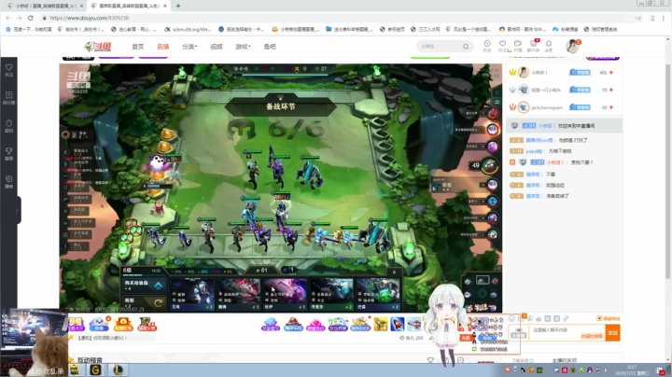Click the blue mascot gift icon with badge
Screen dimensions: 672x377
tap(100, 324)
